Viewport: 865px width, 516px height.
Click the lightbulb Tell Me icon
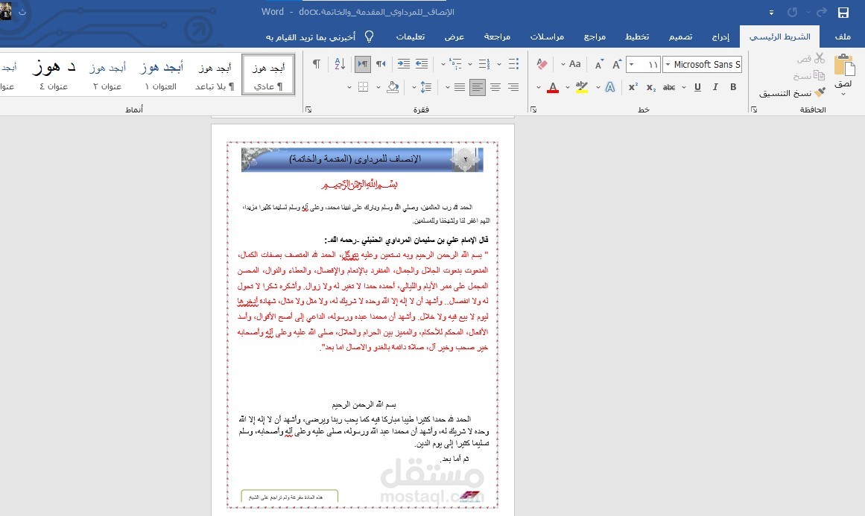[369, 36]
